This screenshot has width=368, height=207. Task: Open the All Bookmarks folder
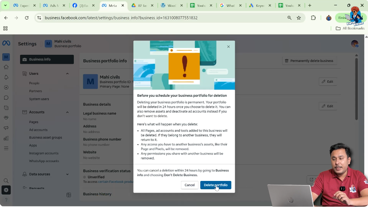point(350,28)
